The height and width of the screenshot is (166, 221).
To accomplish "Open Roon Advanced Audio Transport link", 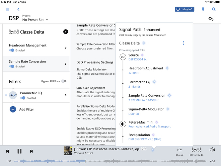I will 149,126.
